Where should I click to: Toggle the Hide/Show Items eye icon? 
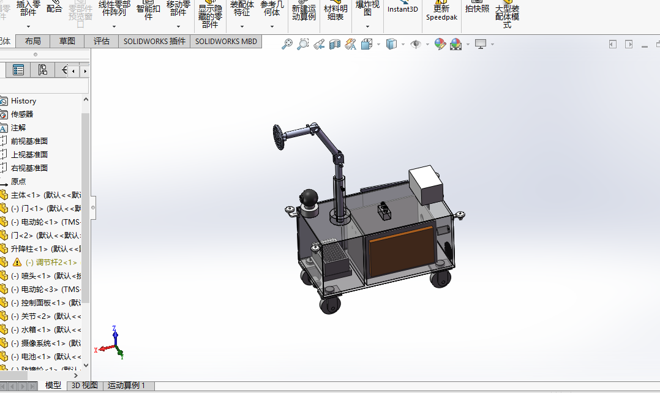pyautogui.click(x=415, y=44)
